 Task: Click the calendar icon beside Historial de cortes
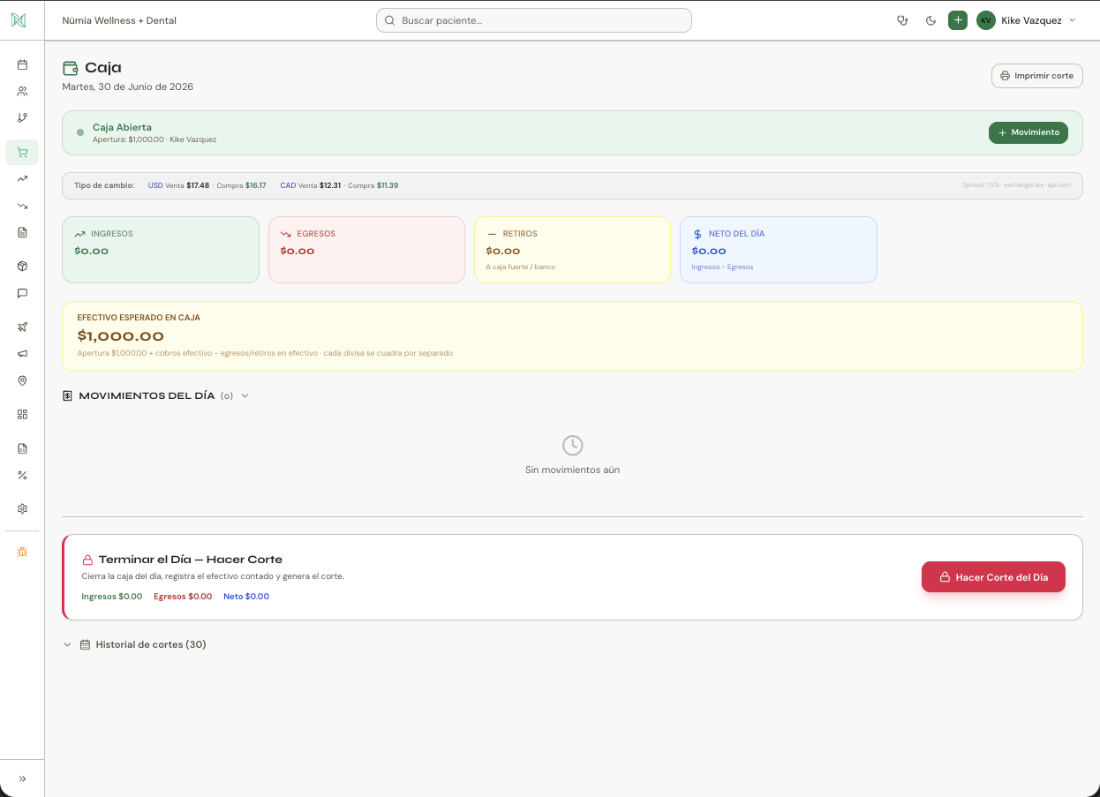pyautogui.click(x=86, y=644)
